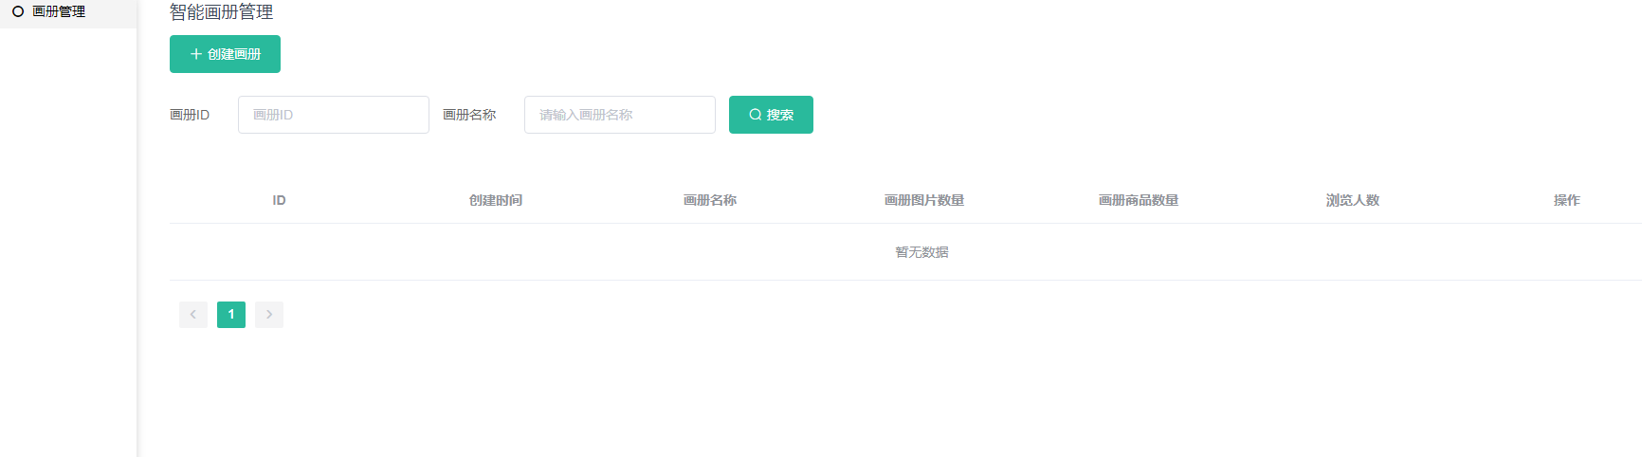
Task: Open the 画册管理 sidebar menu item
Action: [x=59, y=12]
